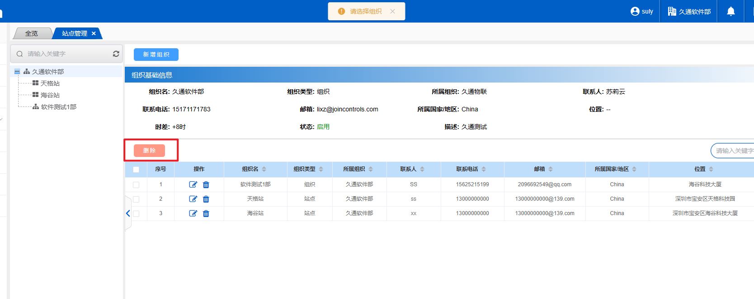Collapse the left panel with the chevron handle
The width and height of the screenshot is (754, 299).
pos(128,213)
